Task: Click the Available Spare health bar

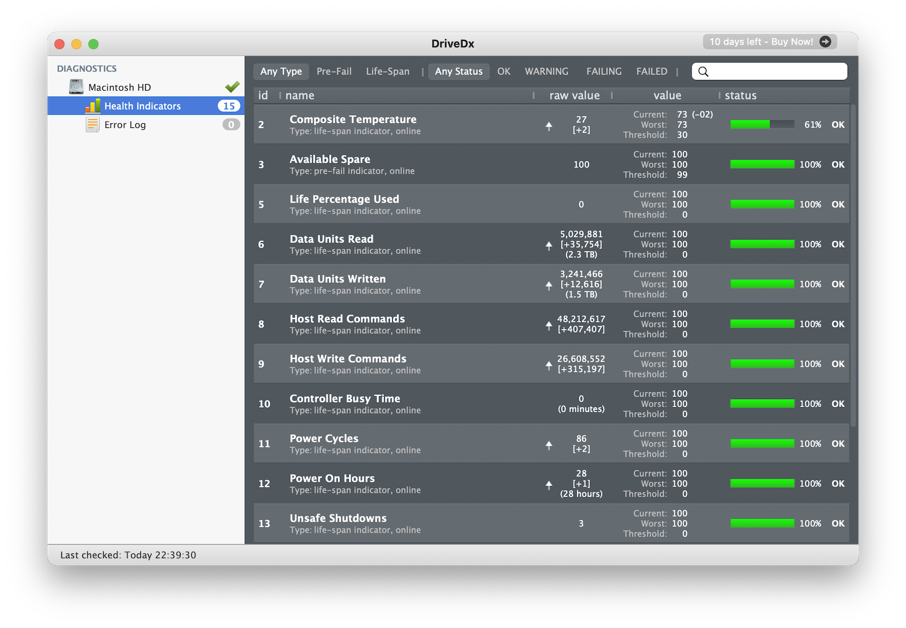Action: (762, 164)
